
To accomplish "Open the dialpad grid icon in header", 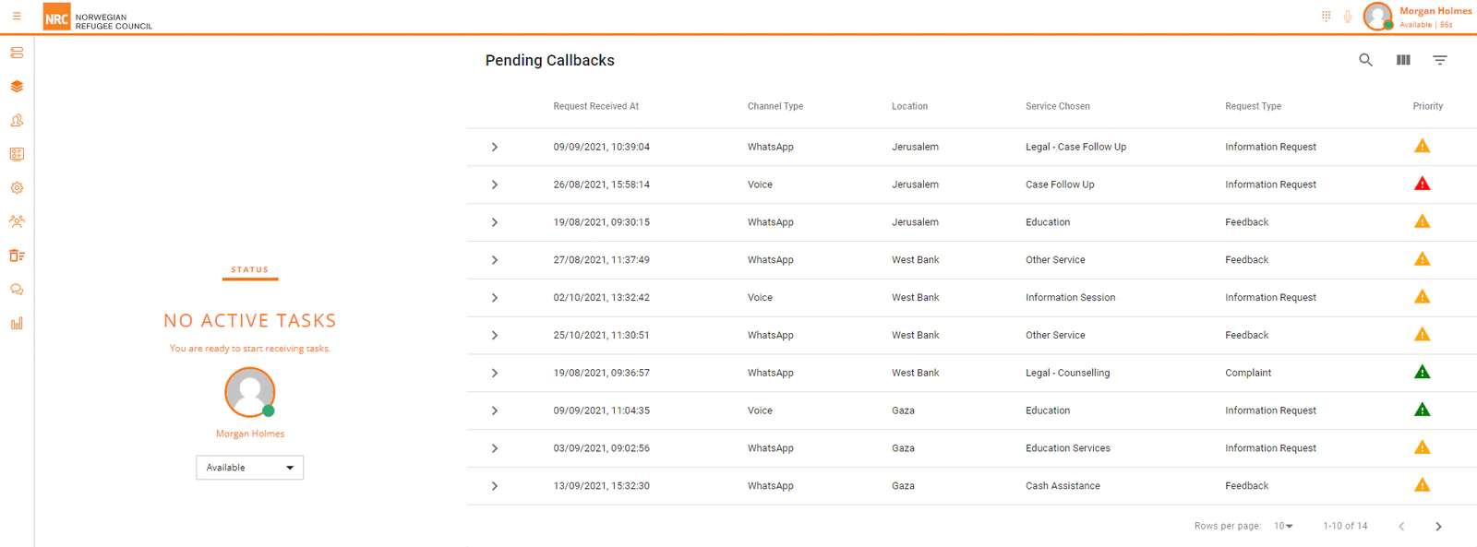I will [1326, 16].
